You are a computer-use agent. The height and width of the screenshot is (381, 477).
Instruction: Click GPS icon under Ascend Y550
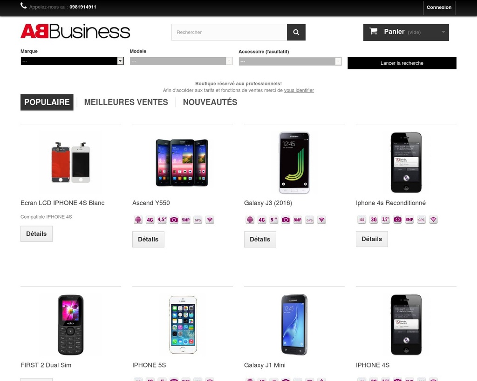click(198, 220)
